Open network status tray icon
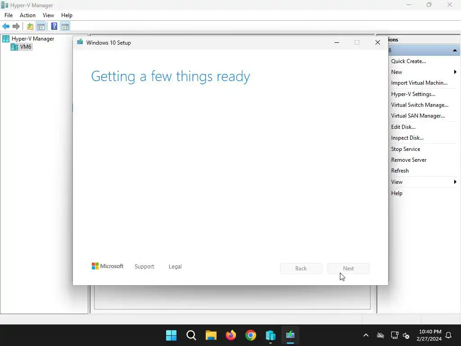Viewport: 461px width, 346px height. pos(394,335)
